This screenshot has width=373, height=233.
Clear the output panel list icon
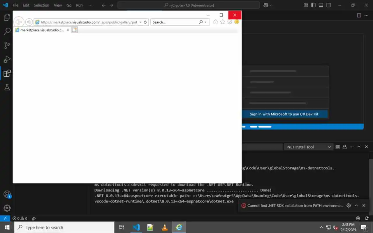click(x=337, y=147)
